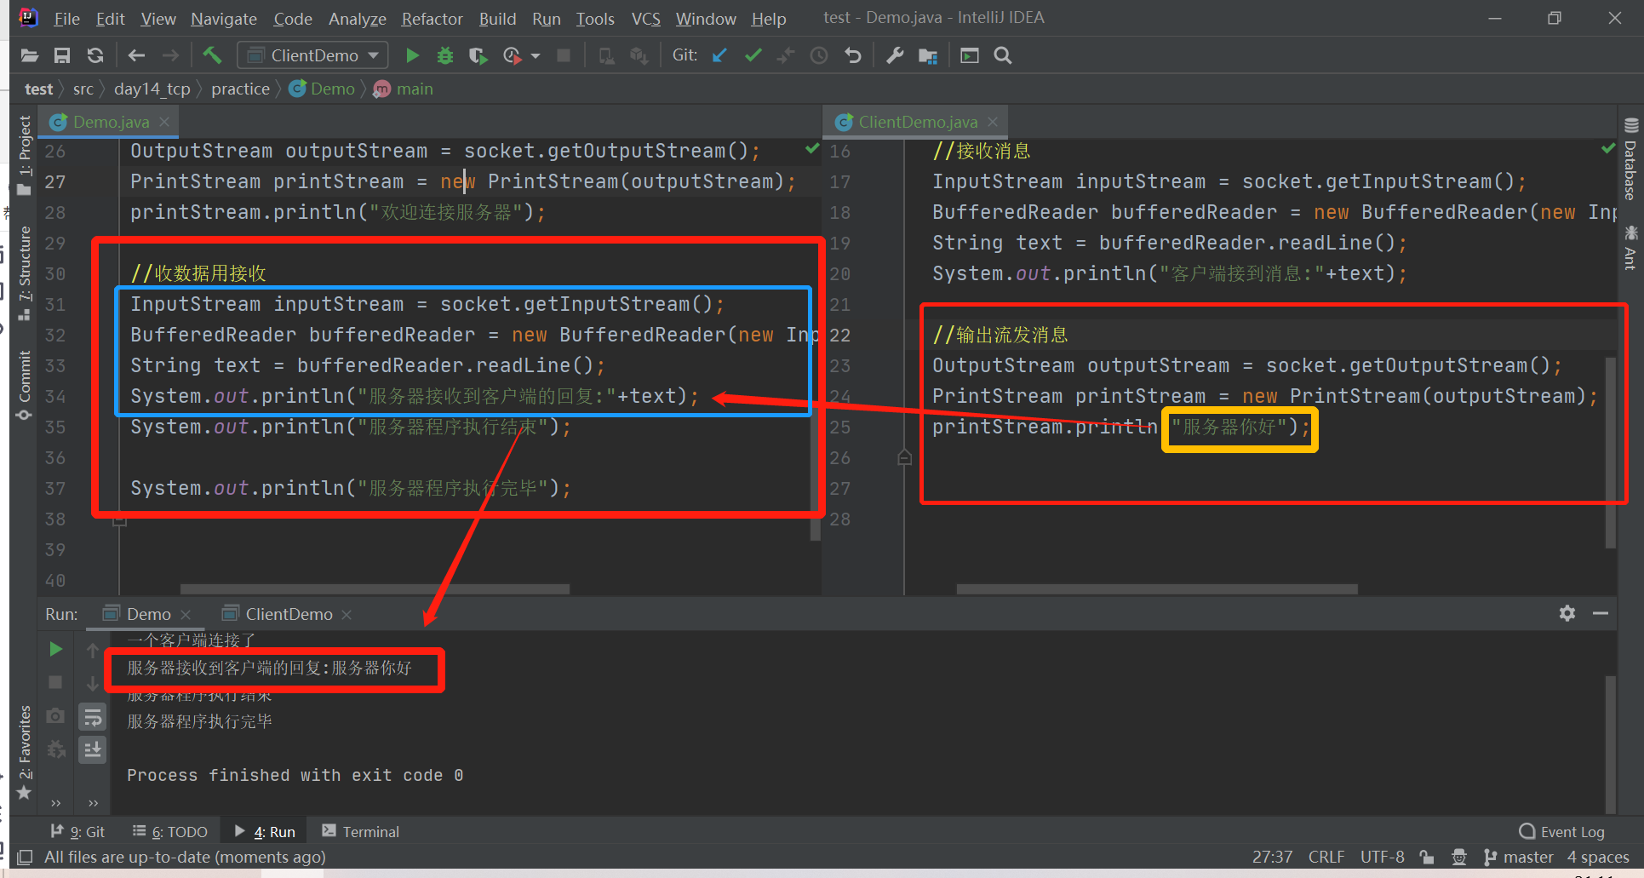Click the Save All toolbar icon
Image resolution: width=1644 pixels, height=878 pixels.
[x=62, y=55]
